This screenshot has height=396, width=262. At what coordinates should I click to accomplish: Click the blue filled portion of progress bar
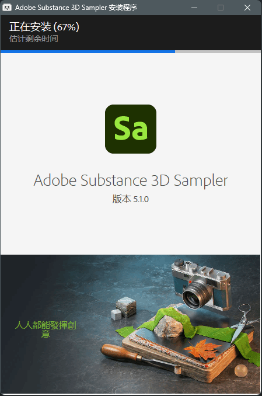(x=88, y=51)
